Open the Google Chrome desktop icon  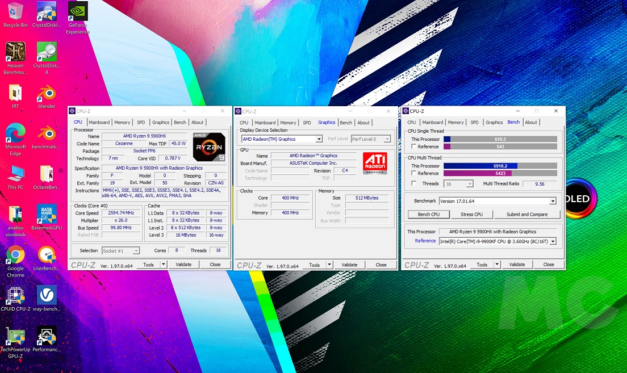click(15, 256)
